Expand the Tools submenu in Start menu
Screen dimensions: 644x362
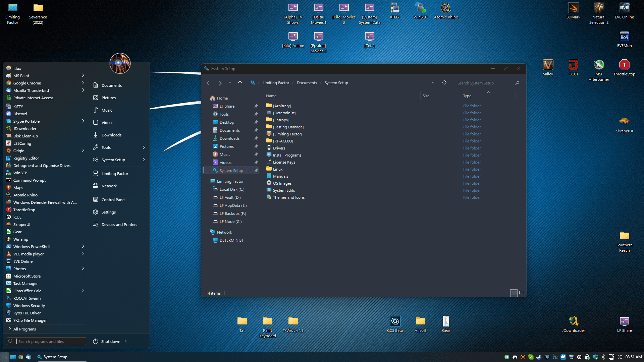(144, 147)
